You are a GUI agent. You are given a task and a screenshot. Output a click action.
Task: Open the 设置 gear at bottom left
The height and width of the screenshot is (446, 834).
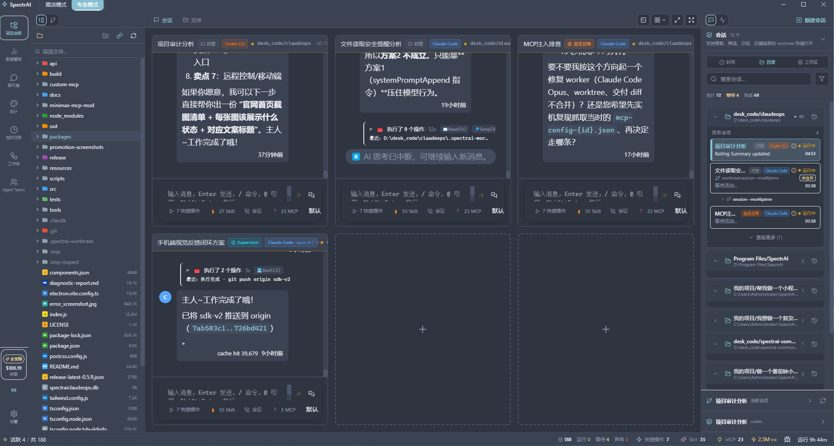pyautogui.click(x=14, y=415)
